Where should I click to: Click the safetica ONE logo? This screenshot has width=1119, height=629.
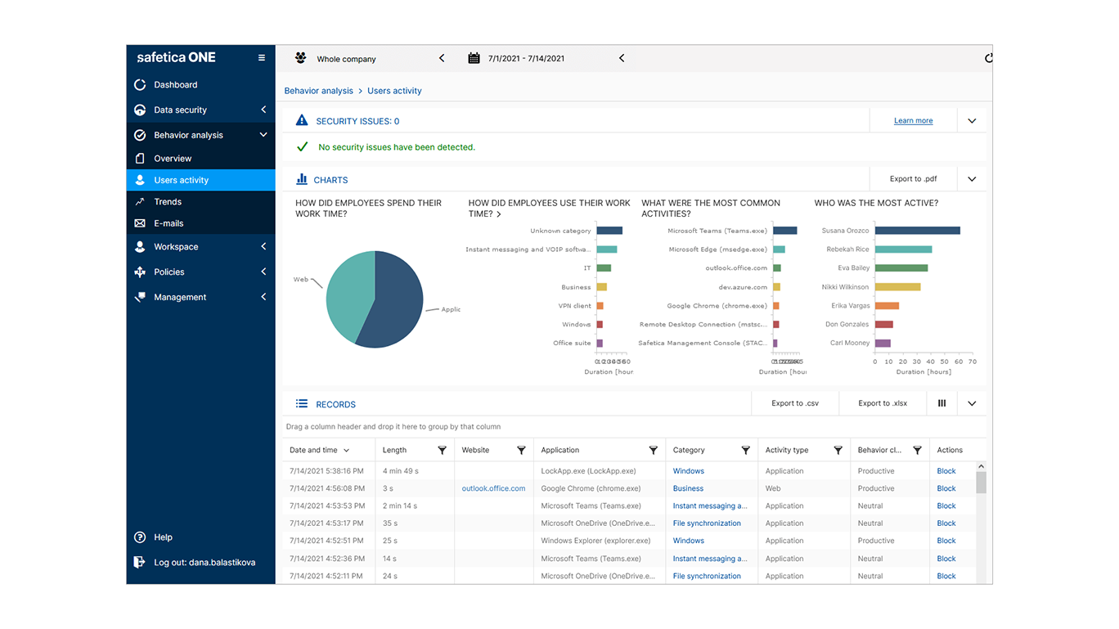pos(176,58)
